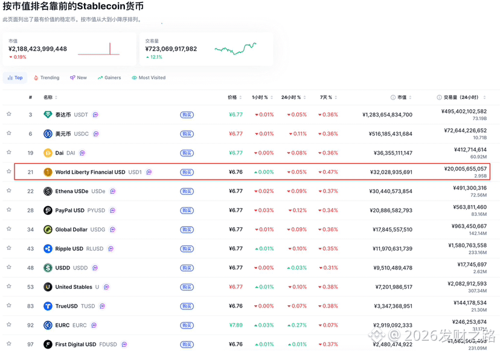Star the TrueUSD row as favorite
Image resolution: width=500 pixels, height=351 pixels.
click(9, 305)
